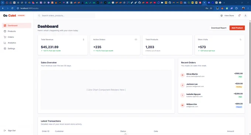Click the 1,203 total products value

click(x=150, y=47)
